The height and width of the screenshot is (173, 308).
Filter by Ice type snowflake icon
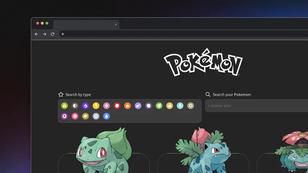tap(180, 106)
